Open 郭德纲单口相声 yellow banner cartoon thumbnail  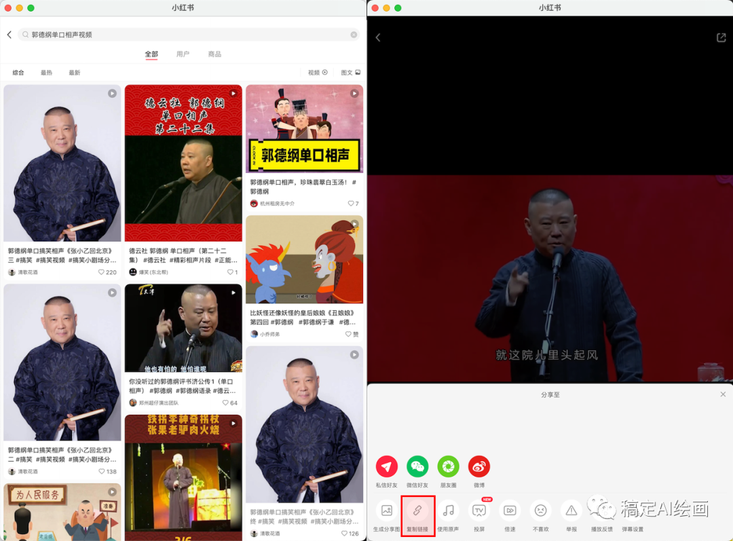tap(304, 129)
